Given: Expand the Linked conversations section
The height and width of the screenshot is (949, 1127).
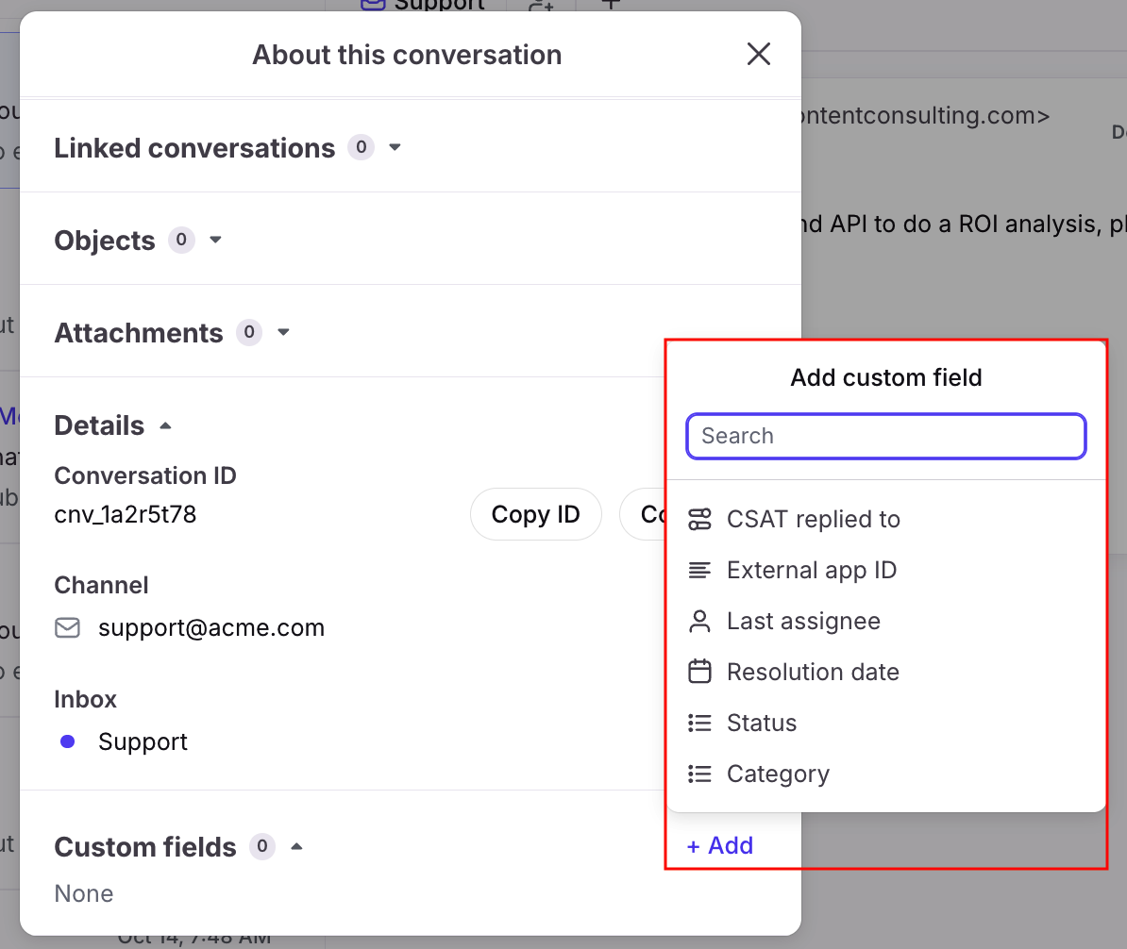Looking at the screenshot, I should point(395,148).
